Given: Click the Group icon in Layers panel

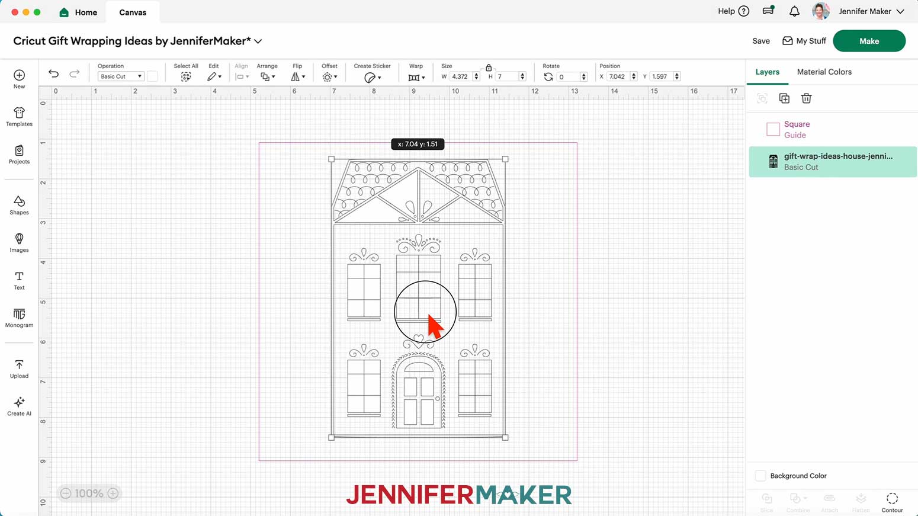Looking at the screenshot, I should 762,98.
